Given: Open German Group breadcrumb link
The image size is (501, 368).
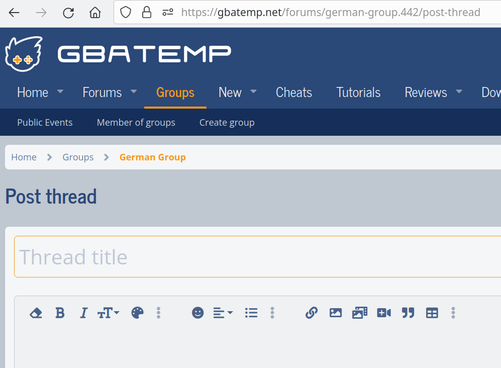Looking at the screenshot, I should 152,157.
